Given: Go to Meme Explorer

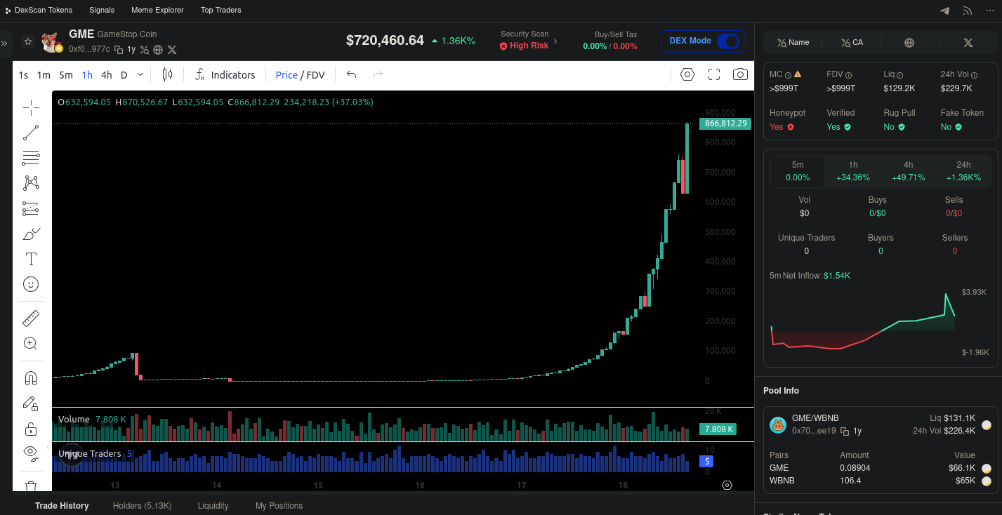Looking at the screenshot, I should point(157,10).
